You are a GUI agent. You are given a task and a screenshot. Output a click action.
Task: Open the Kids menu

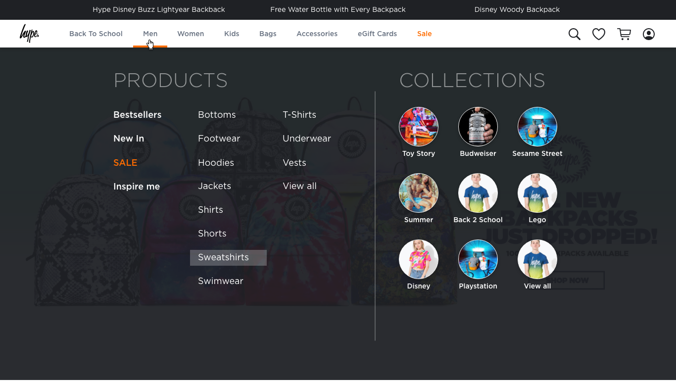coord(232,34)
